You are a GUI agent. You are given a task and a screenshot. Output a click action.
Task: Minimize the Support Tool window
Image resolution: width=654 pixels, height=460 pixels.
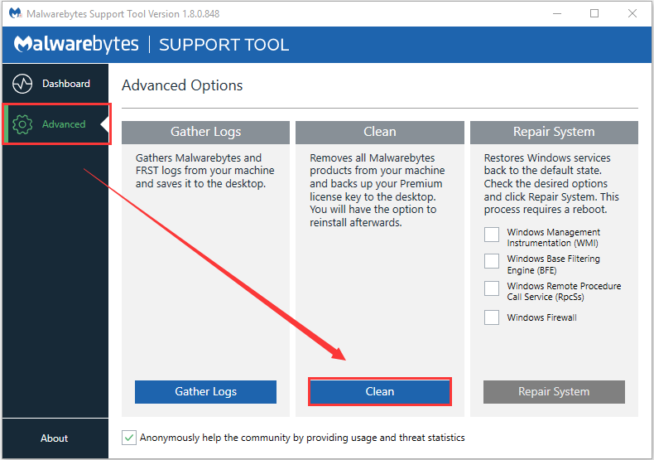pos(557,13)
